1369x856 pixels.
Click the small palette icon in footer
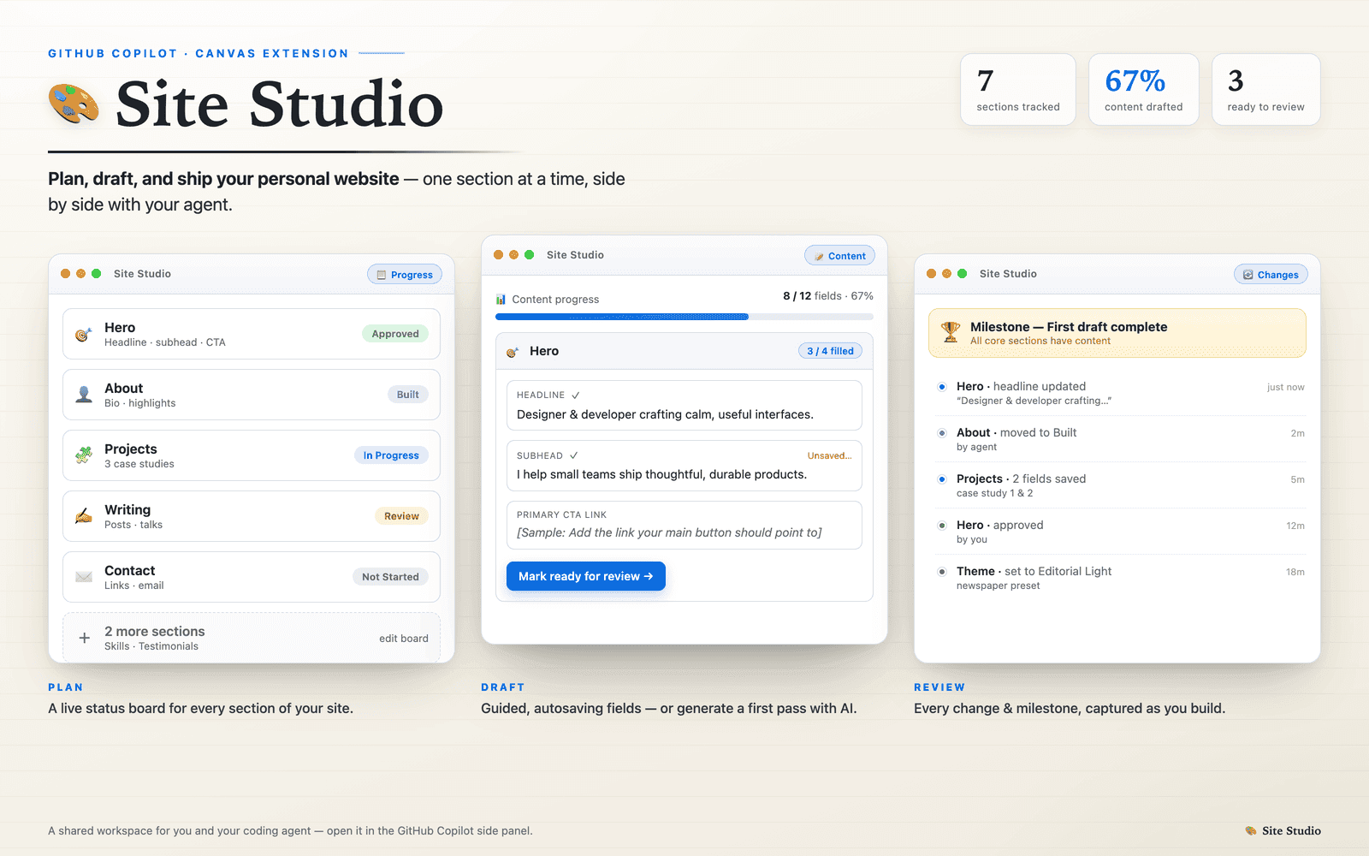[x=1251, y=830]
